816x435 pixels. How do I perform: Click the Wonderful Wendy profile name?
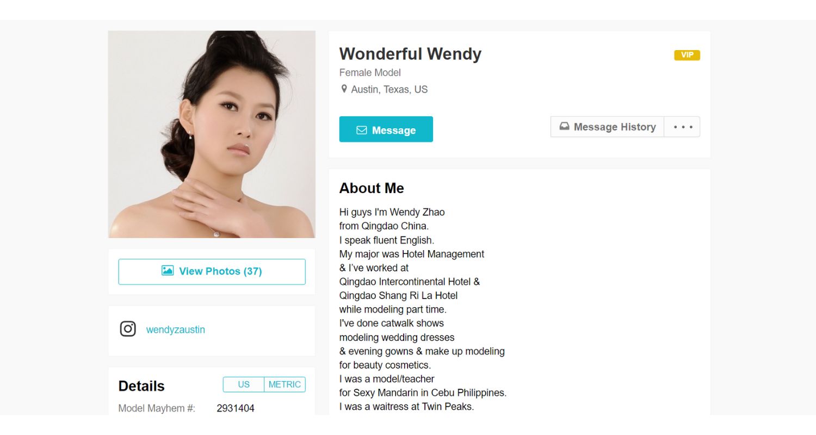click(410, 54)
